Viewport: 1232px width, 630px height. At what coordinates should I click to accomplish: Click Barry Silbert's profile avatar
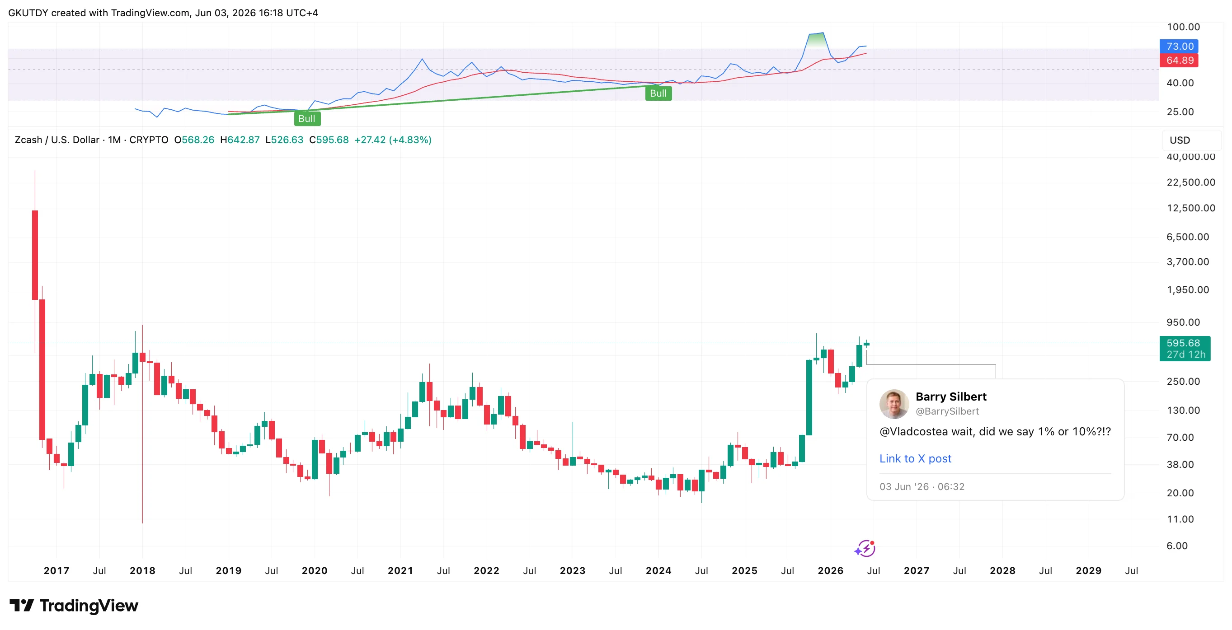[894, 404]
